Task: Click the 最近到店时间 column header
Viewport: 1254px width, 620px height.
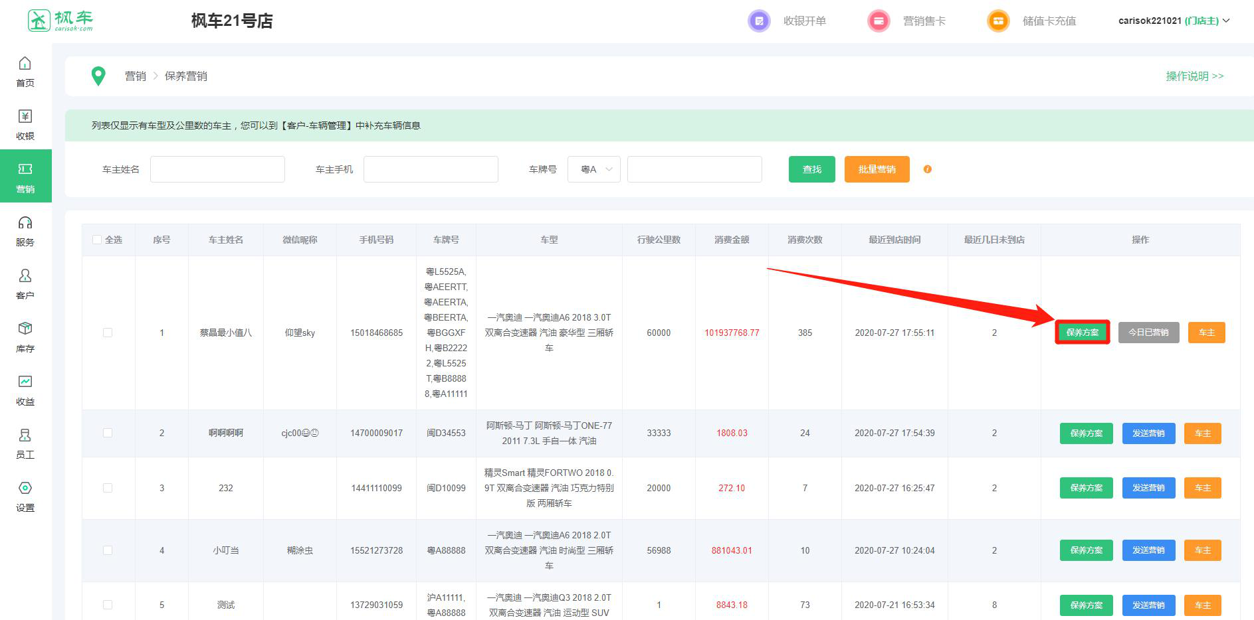Action: pyautogui.click(x=894, y=240)
